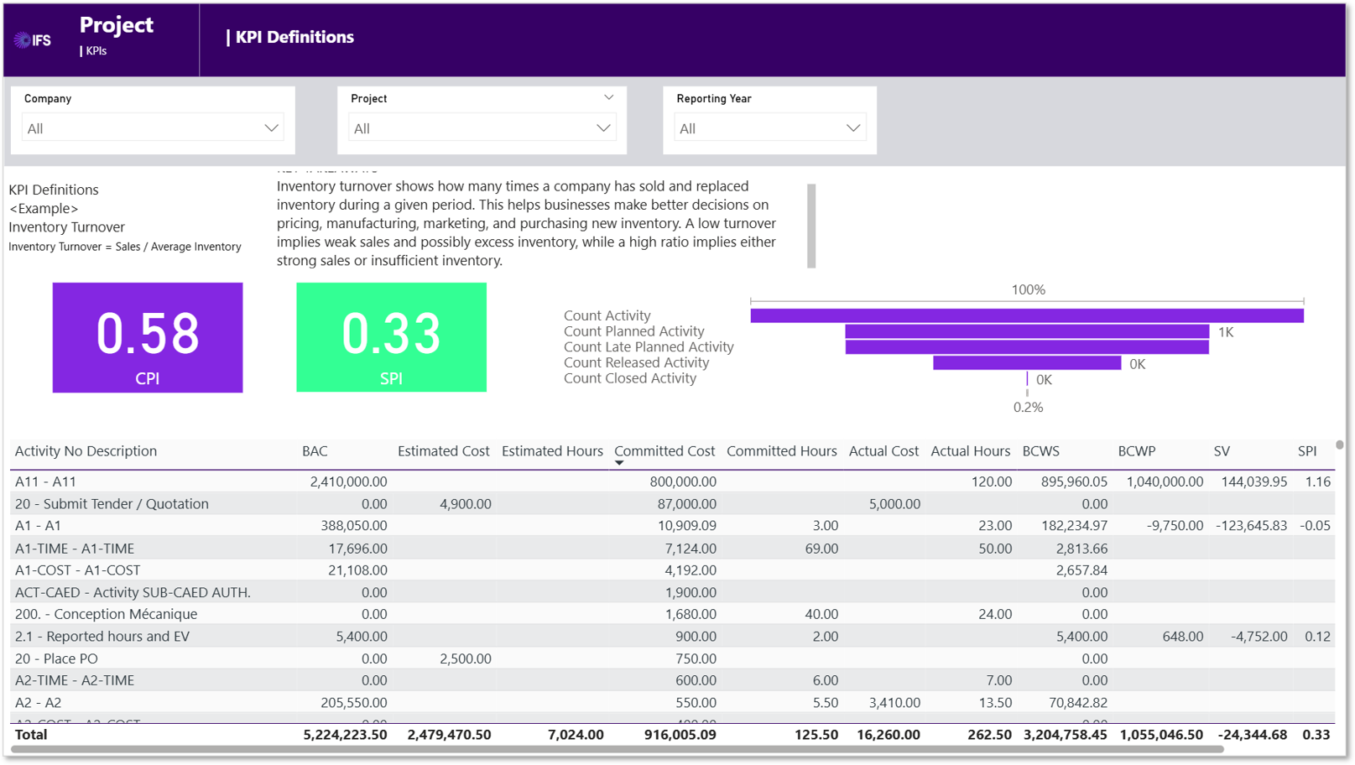1355x765 pixels.
Task: Sort by the table's SPI column header
Action: pos(1307,451)
